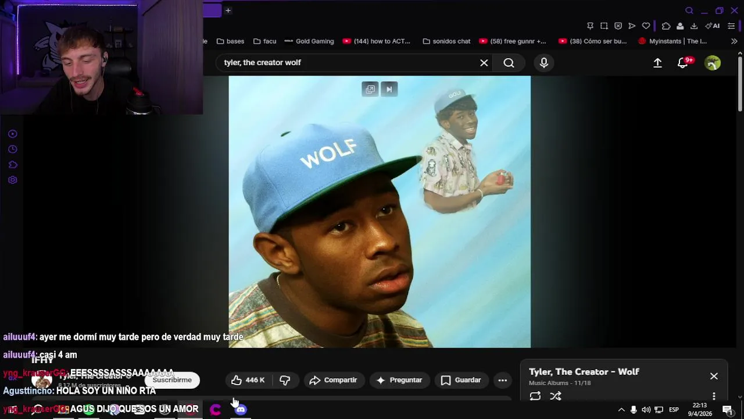Image resolution: width=744 pixels, height=419 pixels.
Task: Open playlist options three-dot menu
Action: [714, 396]
